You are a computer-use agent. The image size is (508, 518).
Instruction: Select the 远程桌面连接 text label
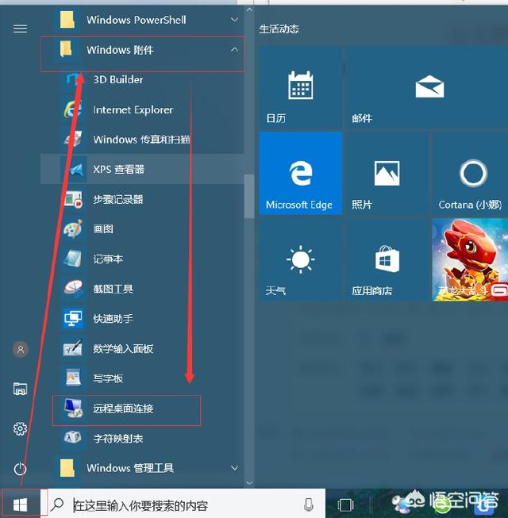pyautogui.click(x=123, y=409)
